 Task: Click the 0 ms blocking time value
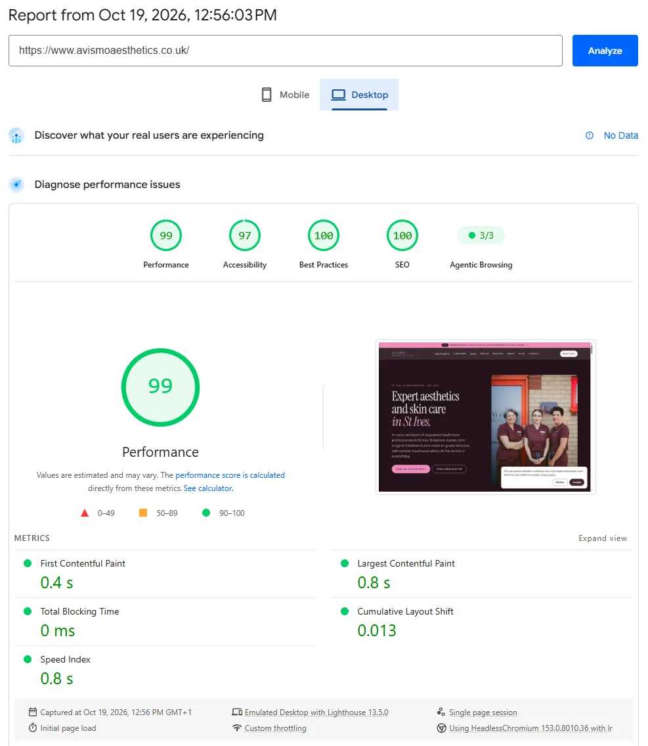pos(58,630)
